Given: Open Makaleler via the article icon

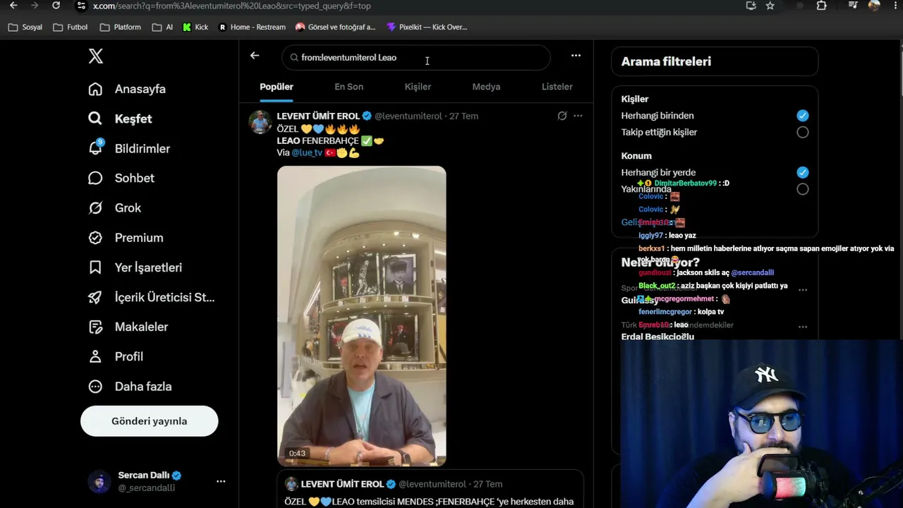Looking at the screenshot, I should coord(95,327).
